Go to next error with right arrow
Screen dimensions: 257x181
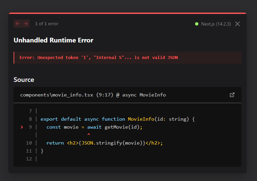(26, 24)
